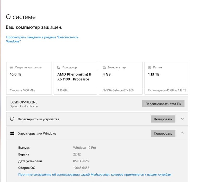Click the 3.30 GHz processor speed
The width and height of the screenshot is (197, 182).
point(63,90)
